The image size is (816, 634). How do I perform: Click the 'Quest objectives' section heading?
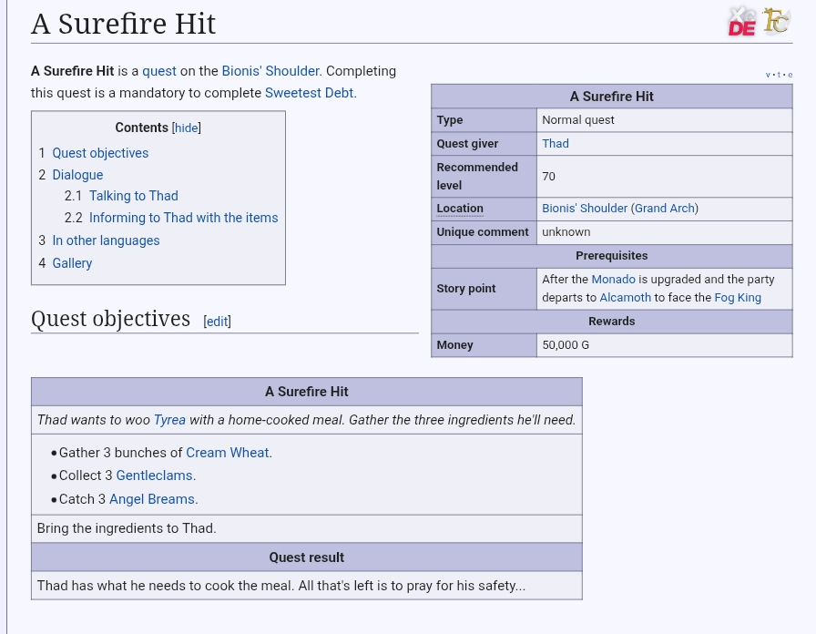pyautogui.click(x=110, y=319)
